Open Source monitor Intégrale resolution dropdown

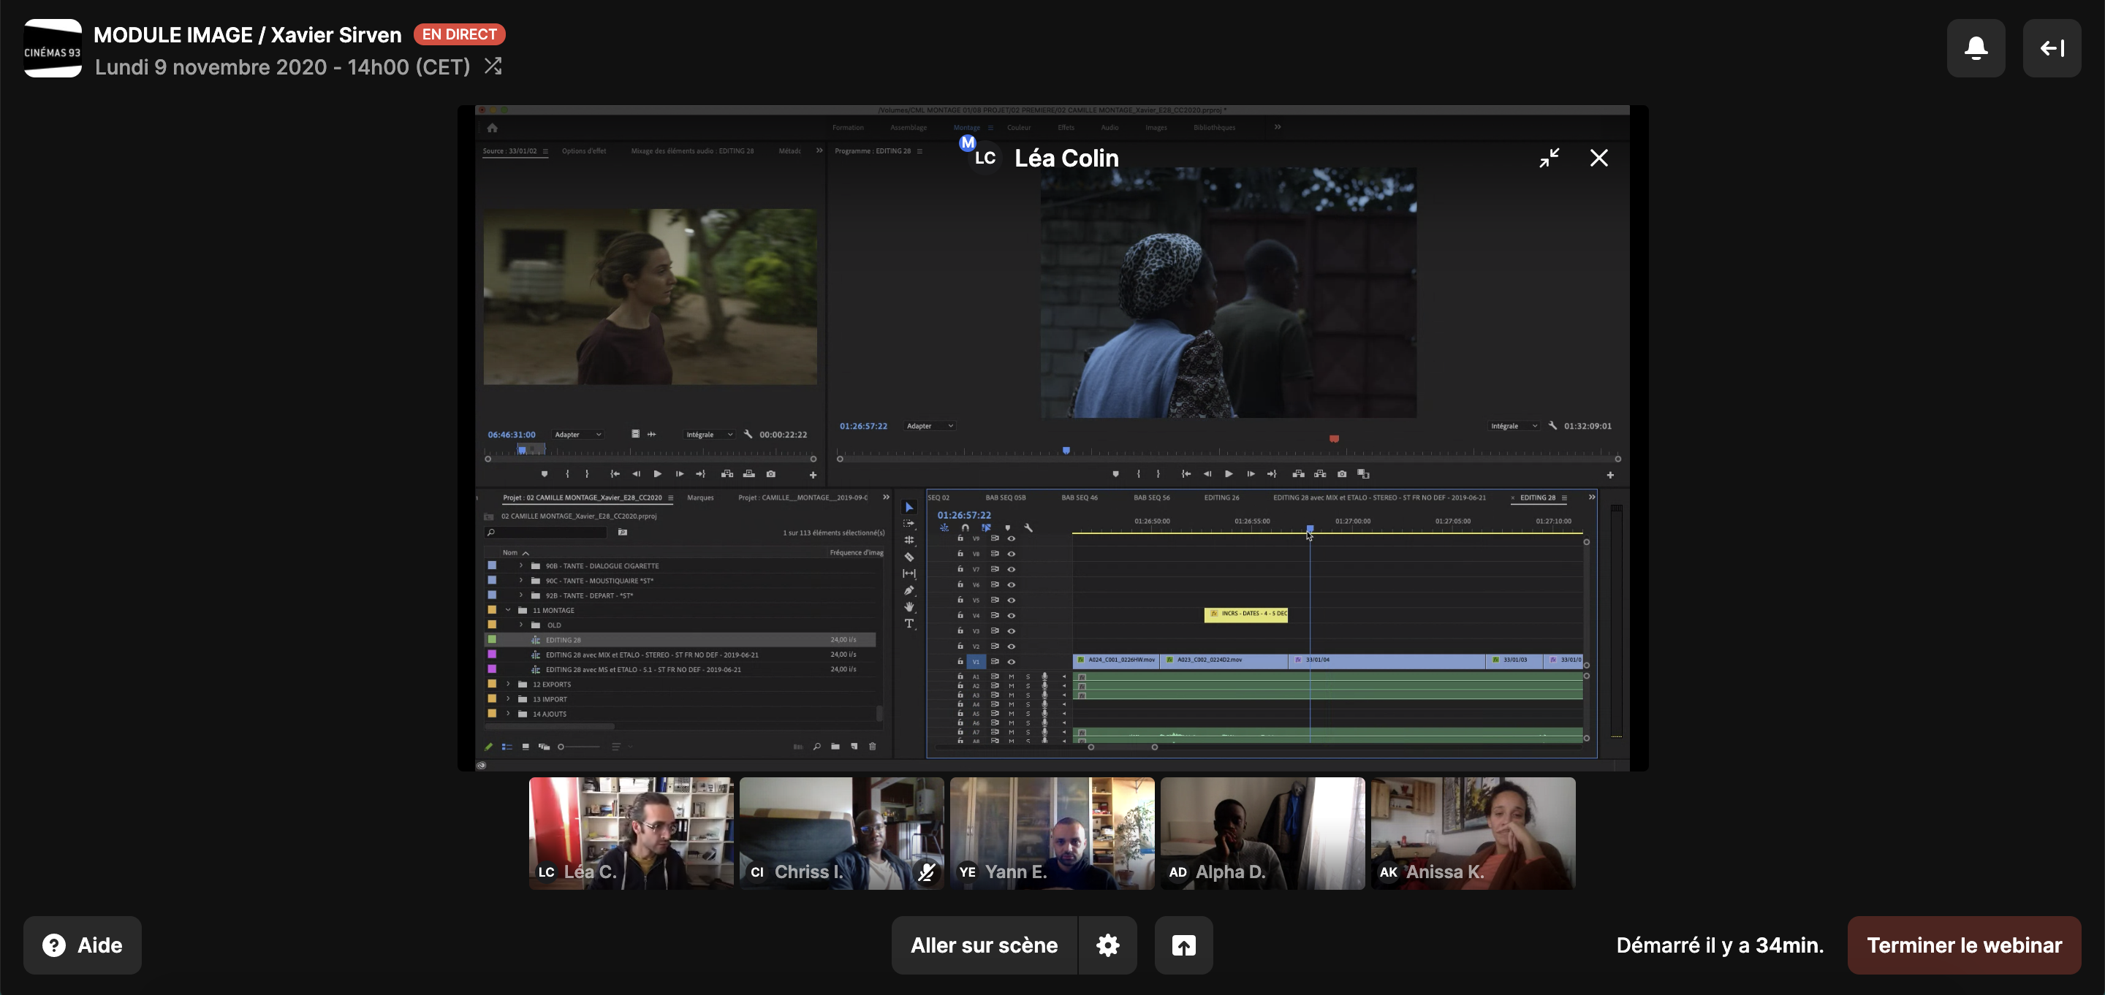710,435
